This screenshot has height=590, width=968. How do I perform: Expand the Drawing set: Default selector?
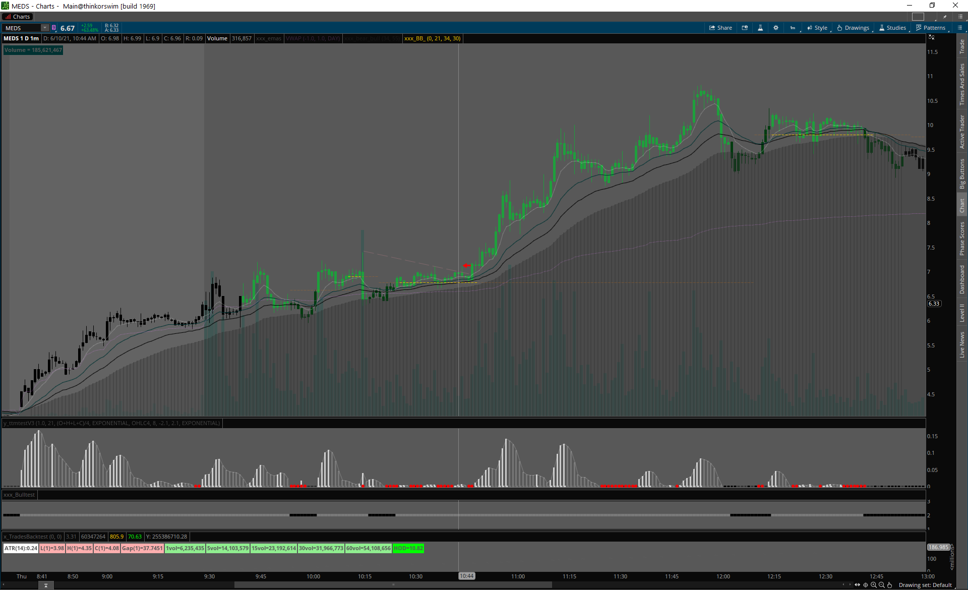point(925,585)
